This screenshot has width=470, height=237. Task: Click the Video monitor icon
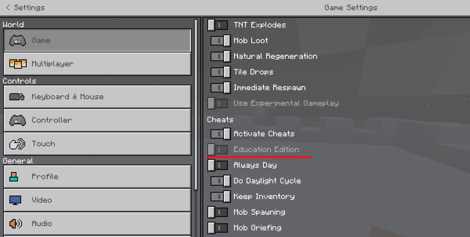coord(15,200)
